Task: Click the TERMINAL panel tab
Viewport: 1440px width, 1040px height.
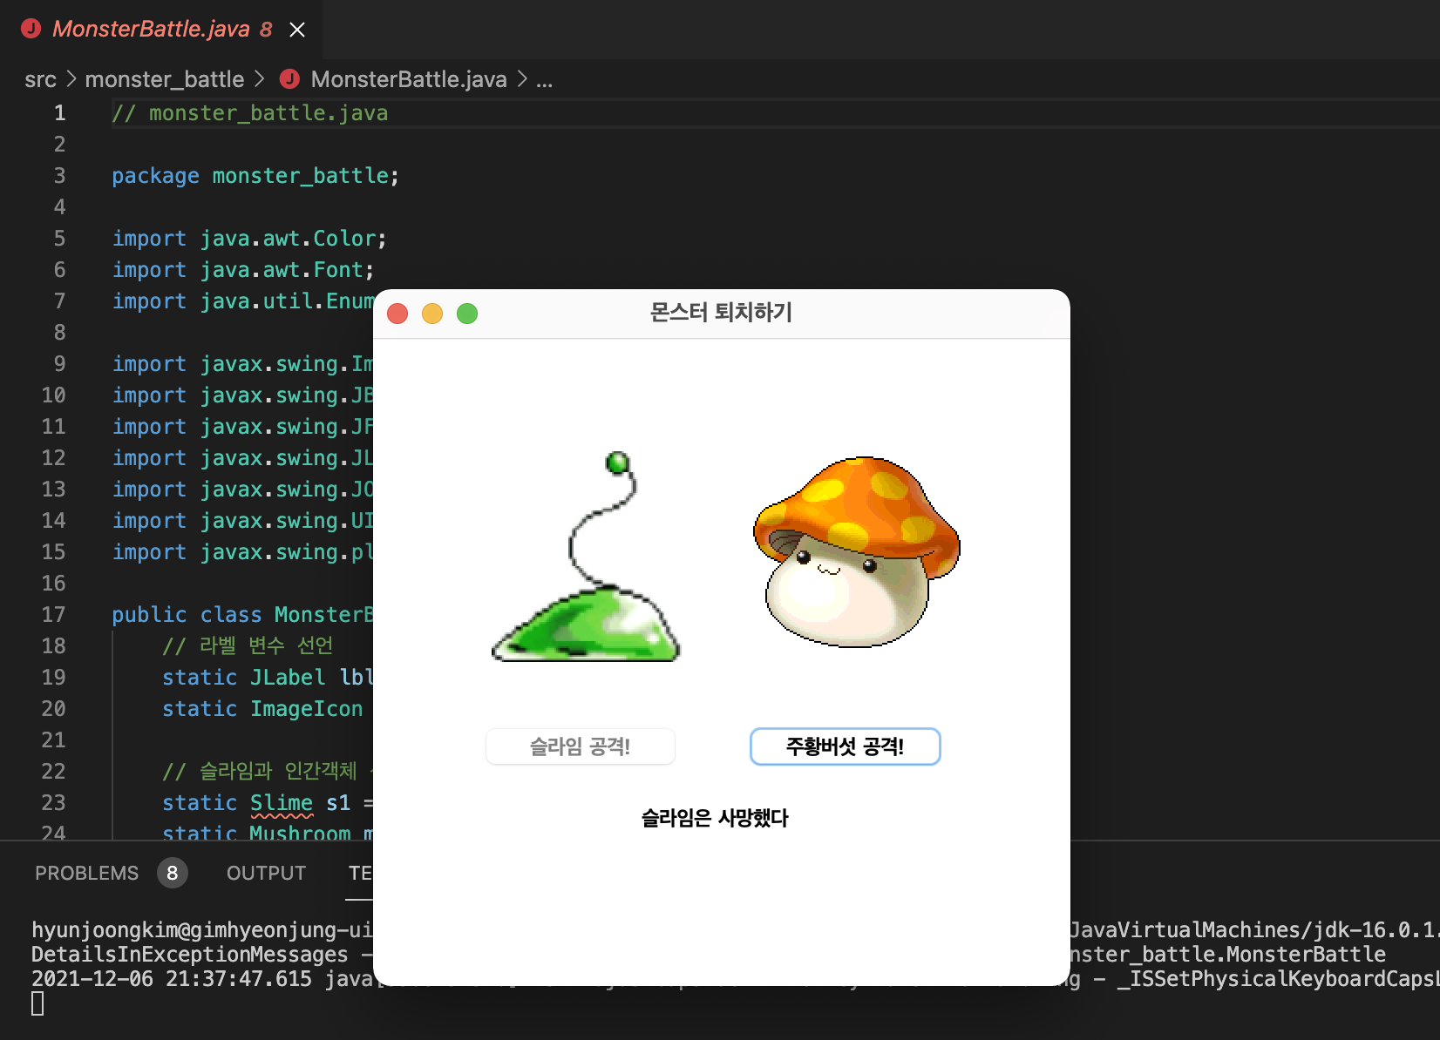Action: [360, 873]
